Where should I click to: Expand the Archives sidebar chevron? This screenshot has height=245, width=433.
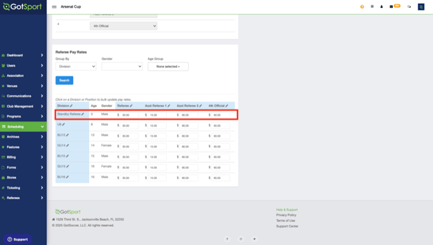pos(42,137)
